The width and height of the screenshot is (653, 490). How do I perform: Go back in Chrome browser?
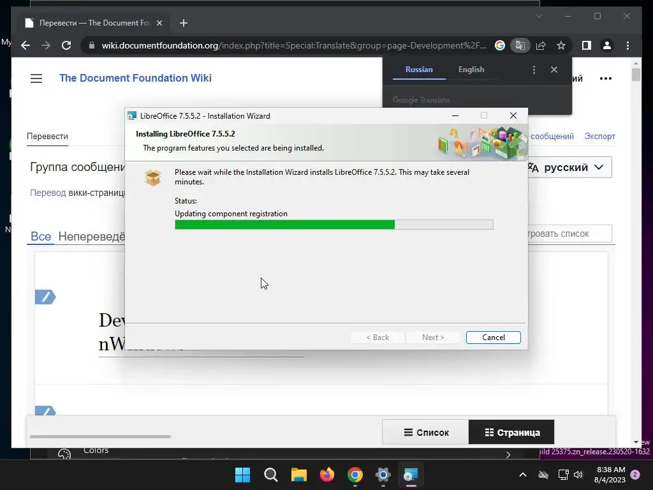coord(26,45)
